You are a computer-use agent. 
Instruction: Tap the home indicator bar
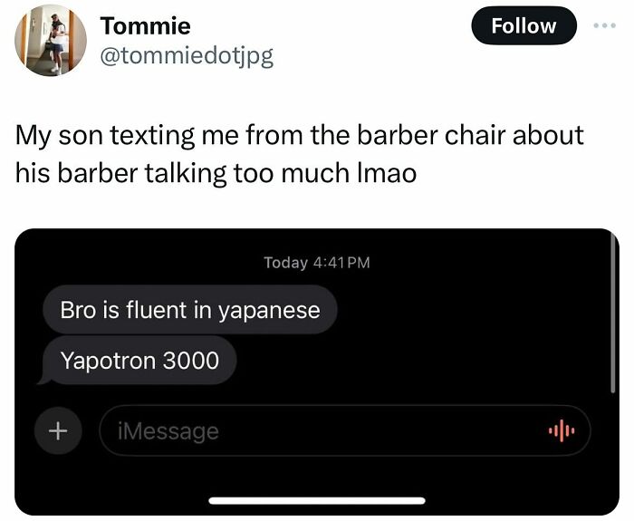pyautogui.click(x=317, y=501)
